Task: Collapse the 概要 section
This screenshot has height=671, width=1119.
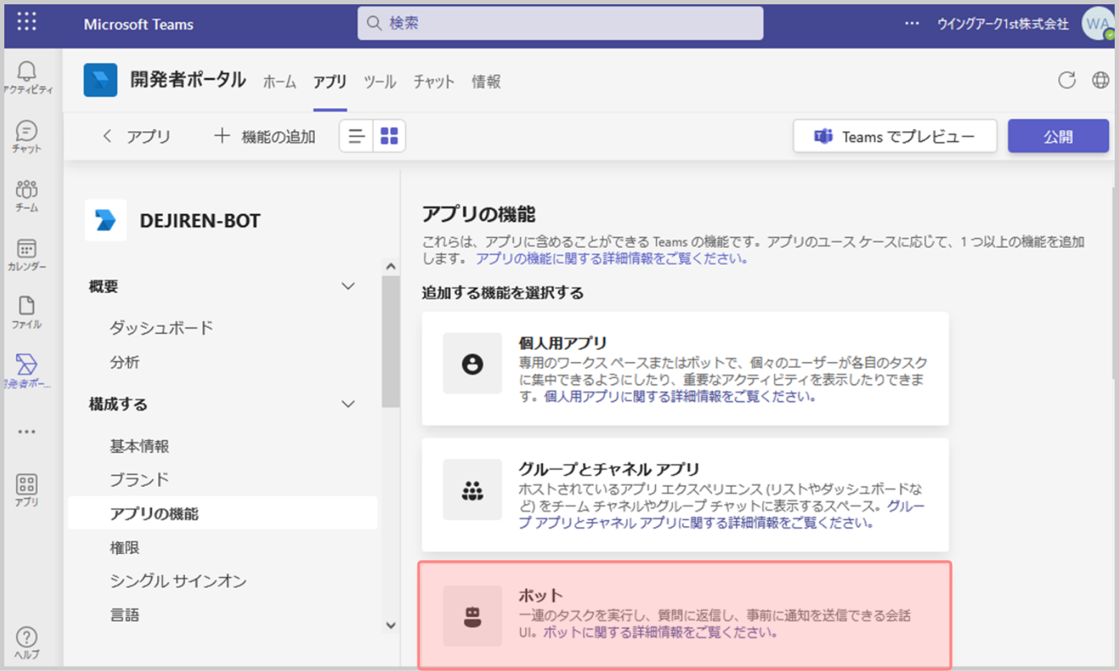Action: coord(348,287)
